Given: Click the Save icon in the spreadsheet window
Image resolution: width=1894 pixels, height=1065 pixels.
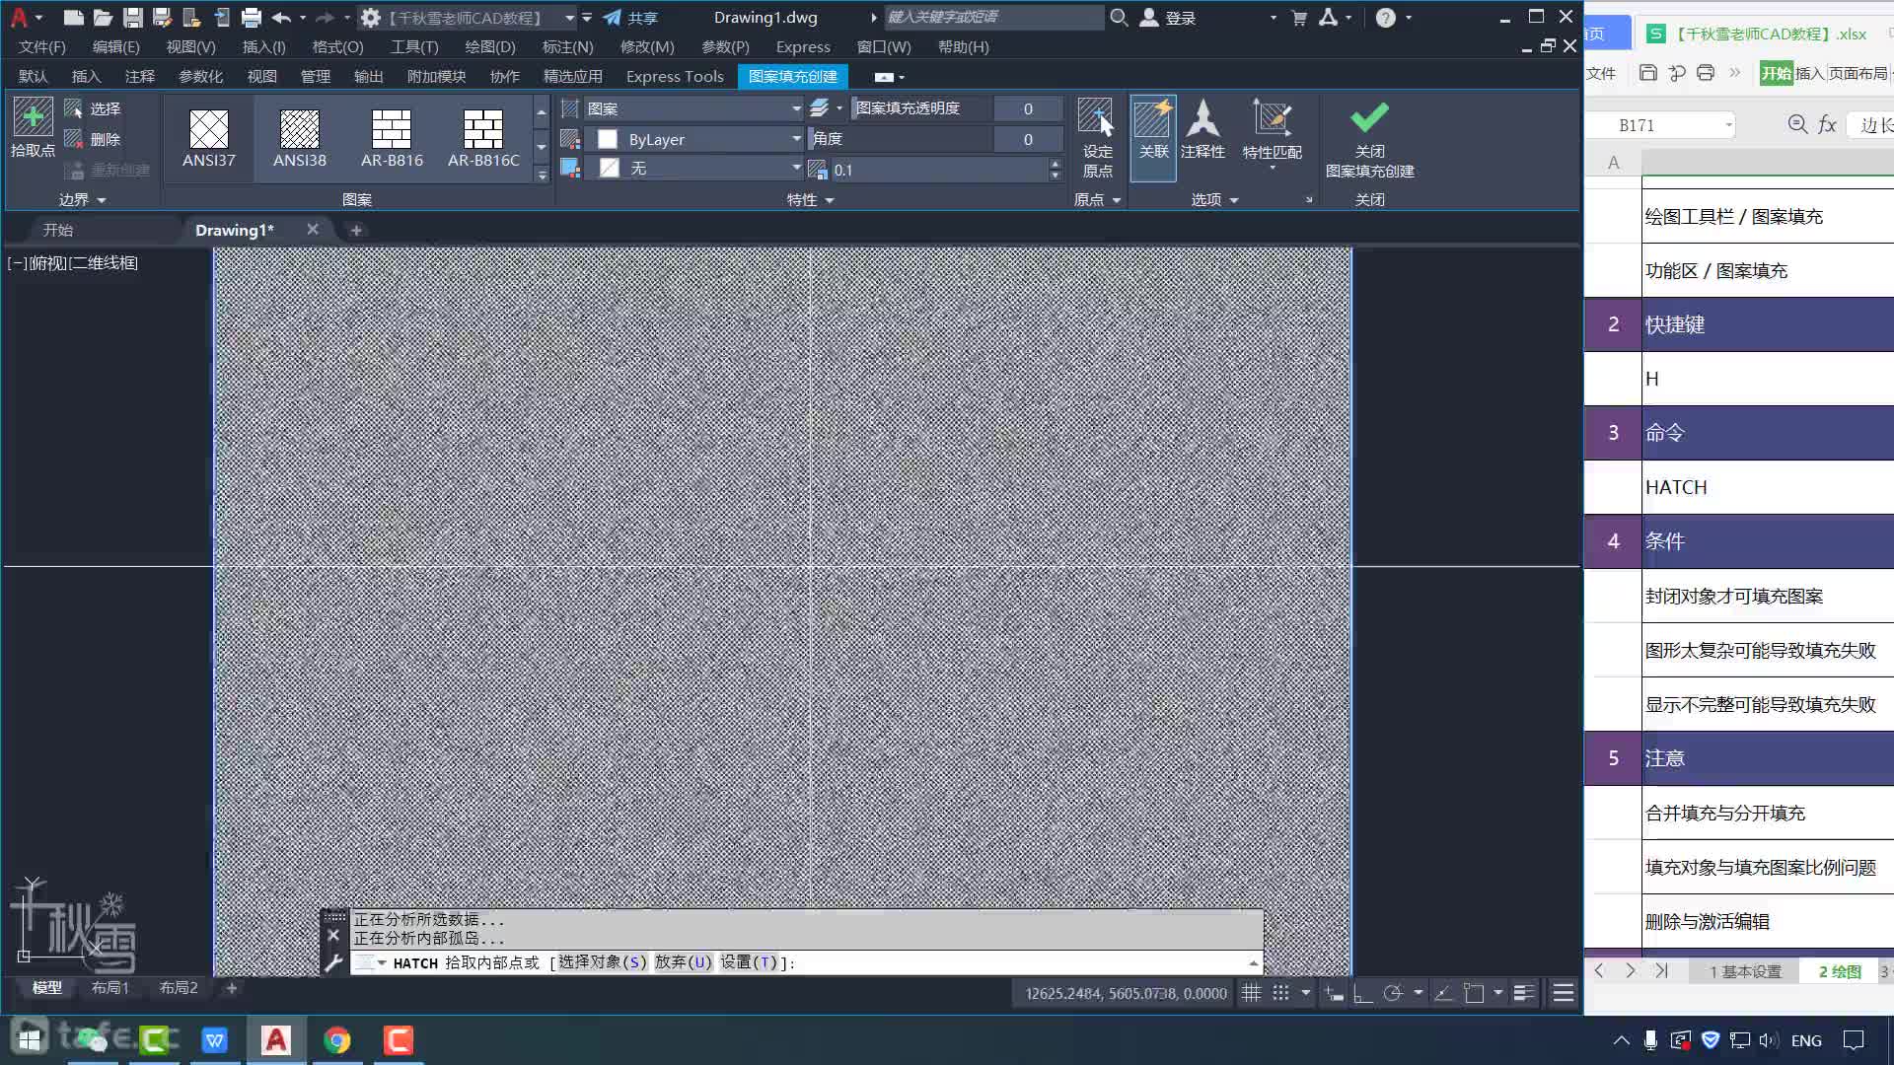Looking at the screenshot, I should point(1647,72).
